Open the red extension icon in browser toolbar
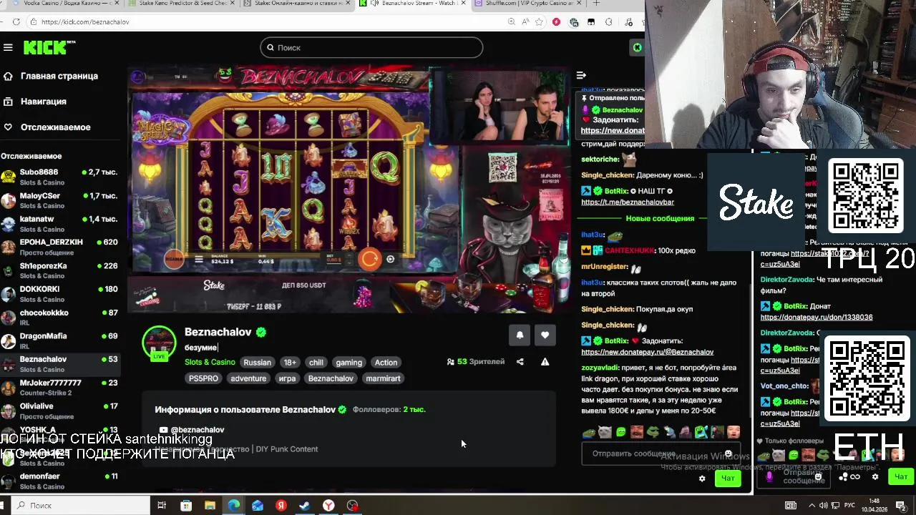This screenshot has height=515, width=916. (x=556, y=22)
